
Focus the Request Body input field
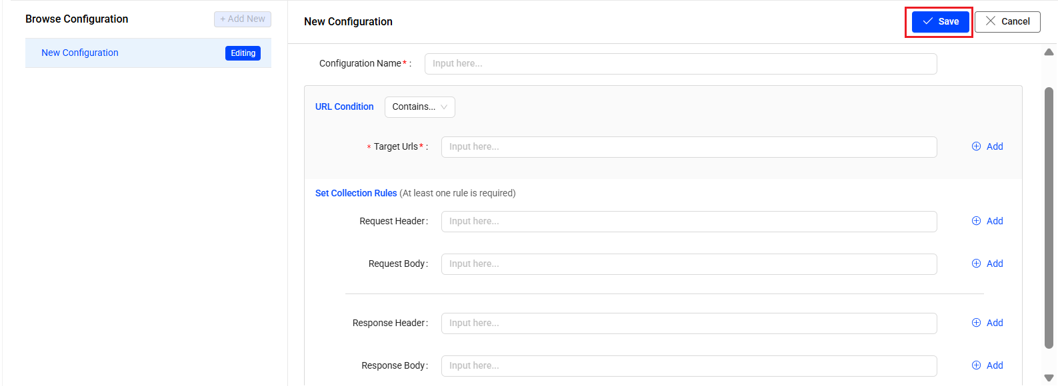click(689, 264)
